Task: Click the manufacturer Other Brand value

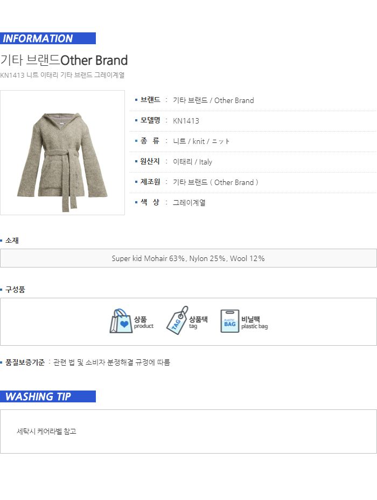Action: pyautogui.click(x=215, y=182)
